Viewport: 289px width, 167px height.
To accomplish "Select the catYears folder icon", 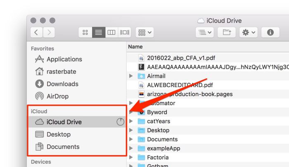I will click(x=141, y=121).
